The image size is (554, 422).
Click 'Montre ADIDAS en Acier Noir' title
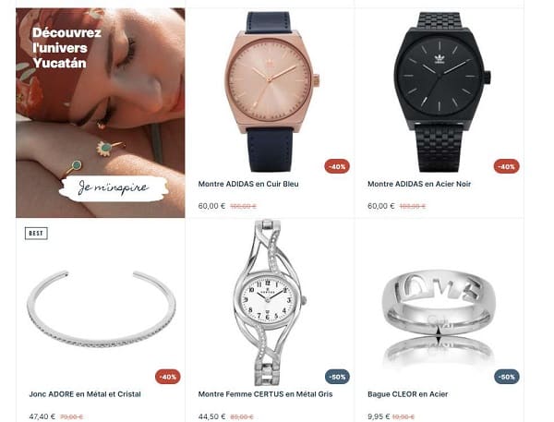419,184
